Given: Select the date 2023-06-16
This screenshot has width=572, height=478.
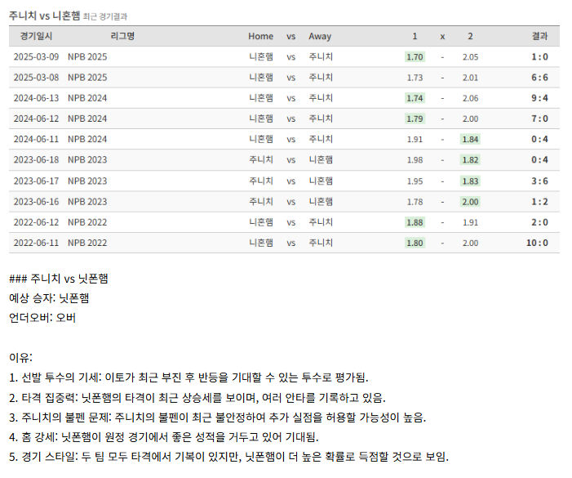Looking at the screenshot, I should click(x=36, y=202).
